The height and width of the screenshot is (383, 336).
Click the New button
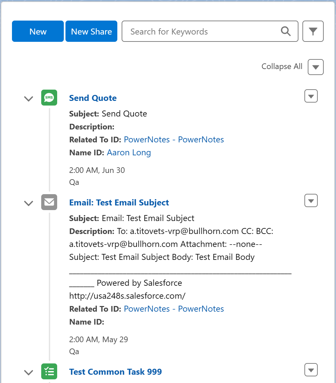[38, 31]
